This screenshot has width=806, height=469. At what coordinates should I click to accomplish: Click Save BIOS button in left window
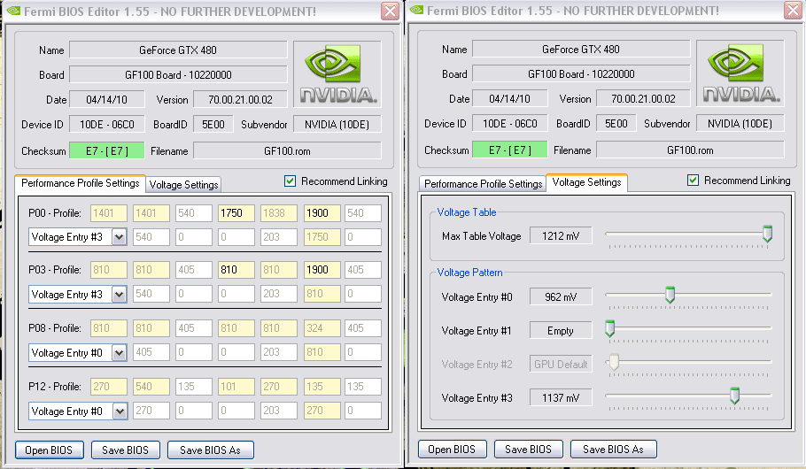pos(126,450)
